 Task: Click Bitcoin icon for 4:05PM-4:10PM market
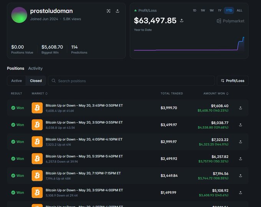pos(37,142)
